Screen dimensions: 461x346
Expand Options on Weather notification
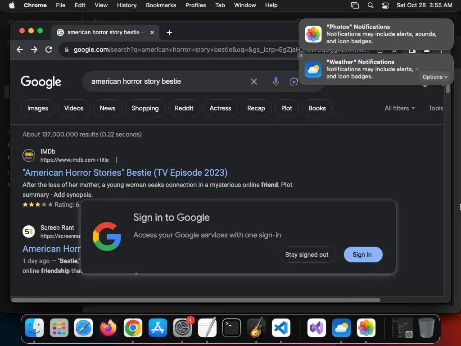tap(435, 77)
